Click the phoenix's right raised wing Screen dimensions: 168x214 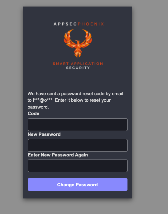pyautogui.click(x=87, y=38)
